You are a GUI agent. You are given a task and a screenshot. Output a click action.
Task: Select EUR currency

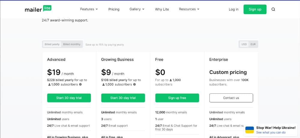(253, 44)
